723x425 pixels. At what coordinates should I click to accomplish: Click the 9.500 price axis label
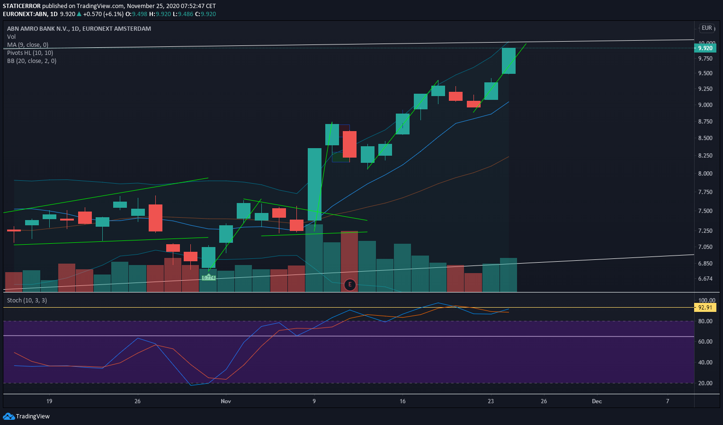click(705, 73)
